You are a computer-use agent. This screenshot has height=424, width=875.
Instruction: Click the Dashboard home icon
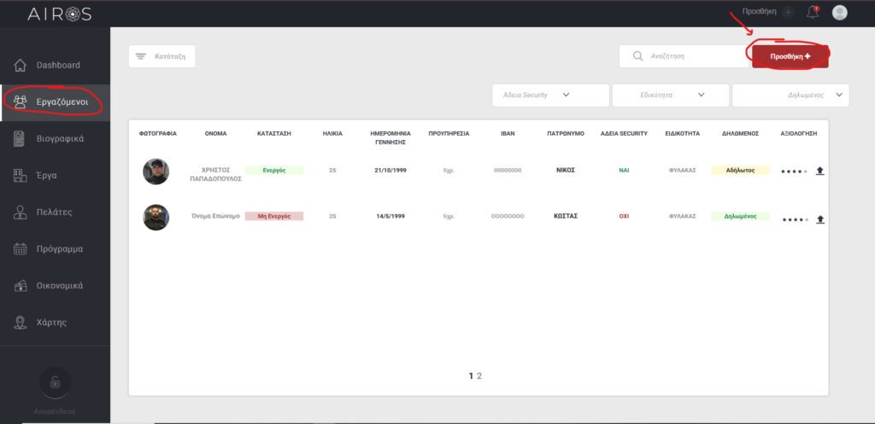(21, 65)
